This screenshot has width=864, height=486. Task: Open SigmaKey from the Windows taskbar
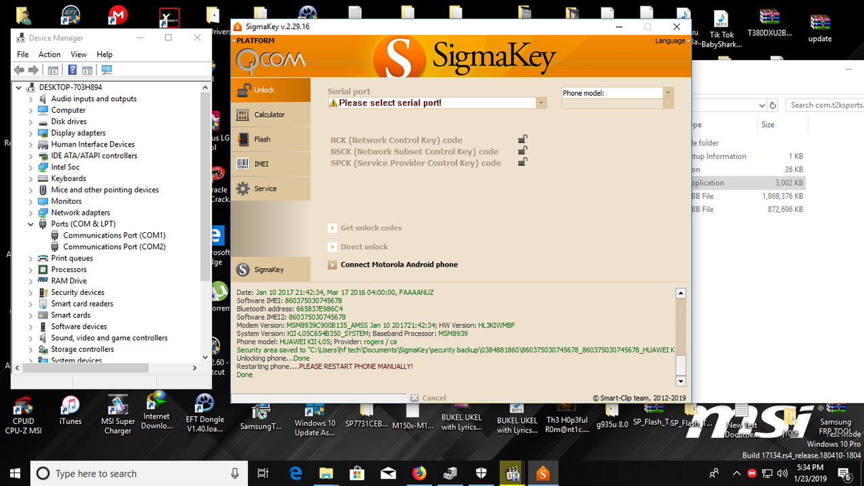click(x=543, y=473)
